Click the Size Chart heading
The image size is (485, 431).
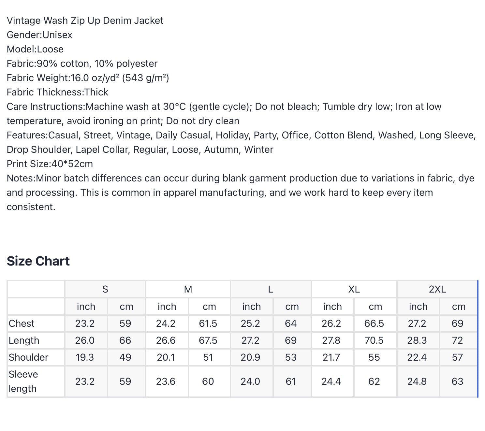[38, 261]
